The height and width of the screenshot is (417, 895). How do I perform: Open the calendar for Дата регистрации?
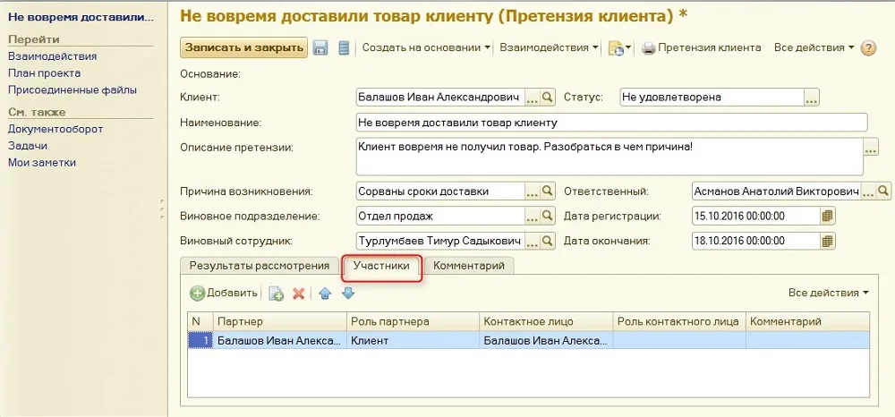coord(828,217)
